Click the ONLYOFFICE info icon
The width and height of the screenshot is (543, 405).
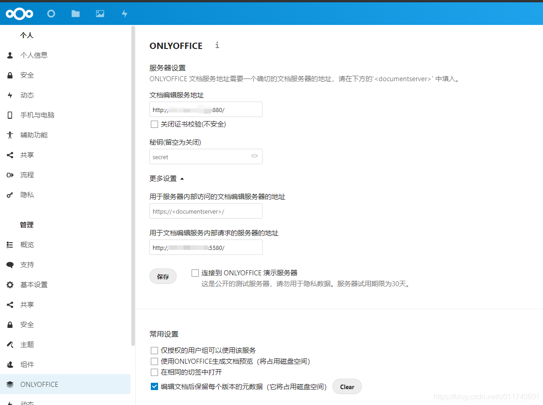click(x=217, y=45)
